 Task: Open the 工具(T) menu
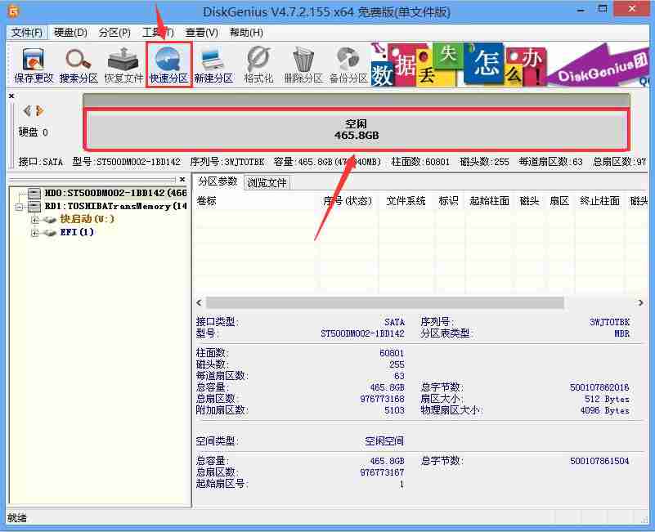pyautogui.click(x=158, y=33)
